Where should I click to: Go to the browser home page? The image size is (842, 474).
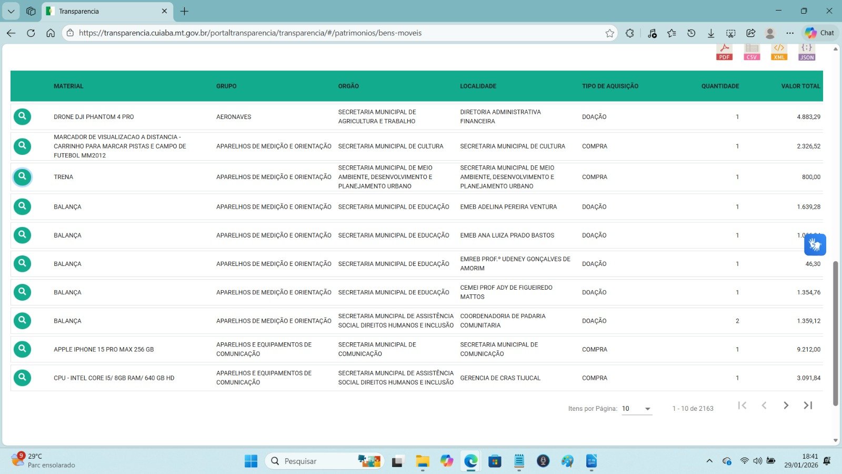click(x=51, y=33)
